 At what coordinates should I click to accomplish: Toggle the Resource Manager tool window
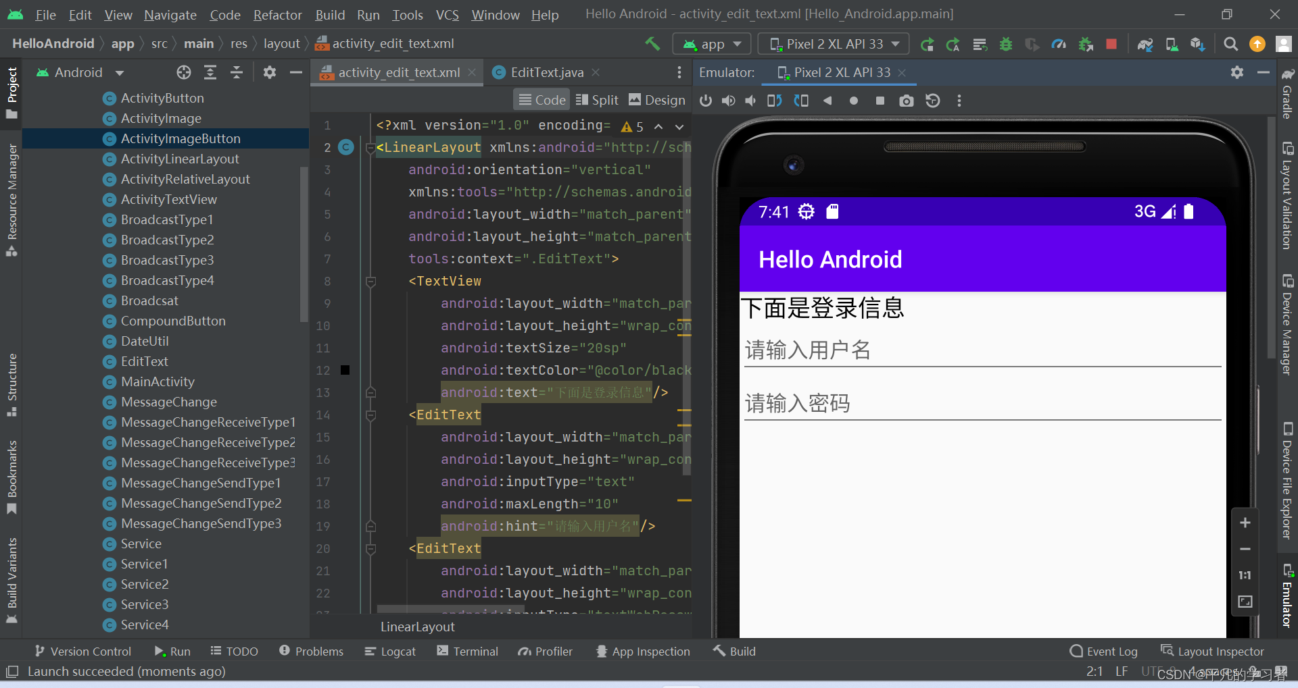11,200
